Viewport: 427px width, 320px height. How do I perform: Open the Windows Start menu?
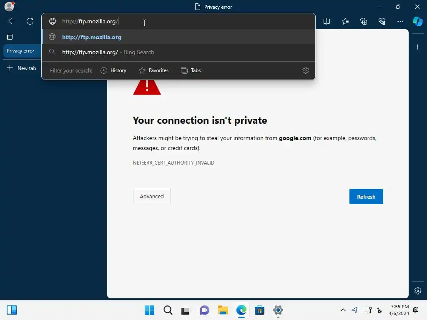[x=149, y=310]
